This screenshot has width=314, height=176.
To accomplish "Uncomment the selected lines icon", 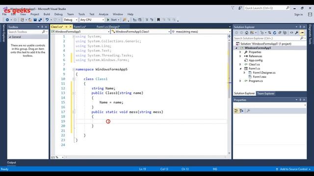I will [x=152, y=20].
